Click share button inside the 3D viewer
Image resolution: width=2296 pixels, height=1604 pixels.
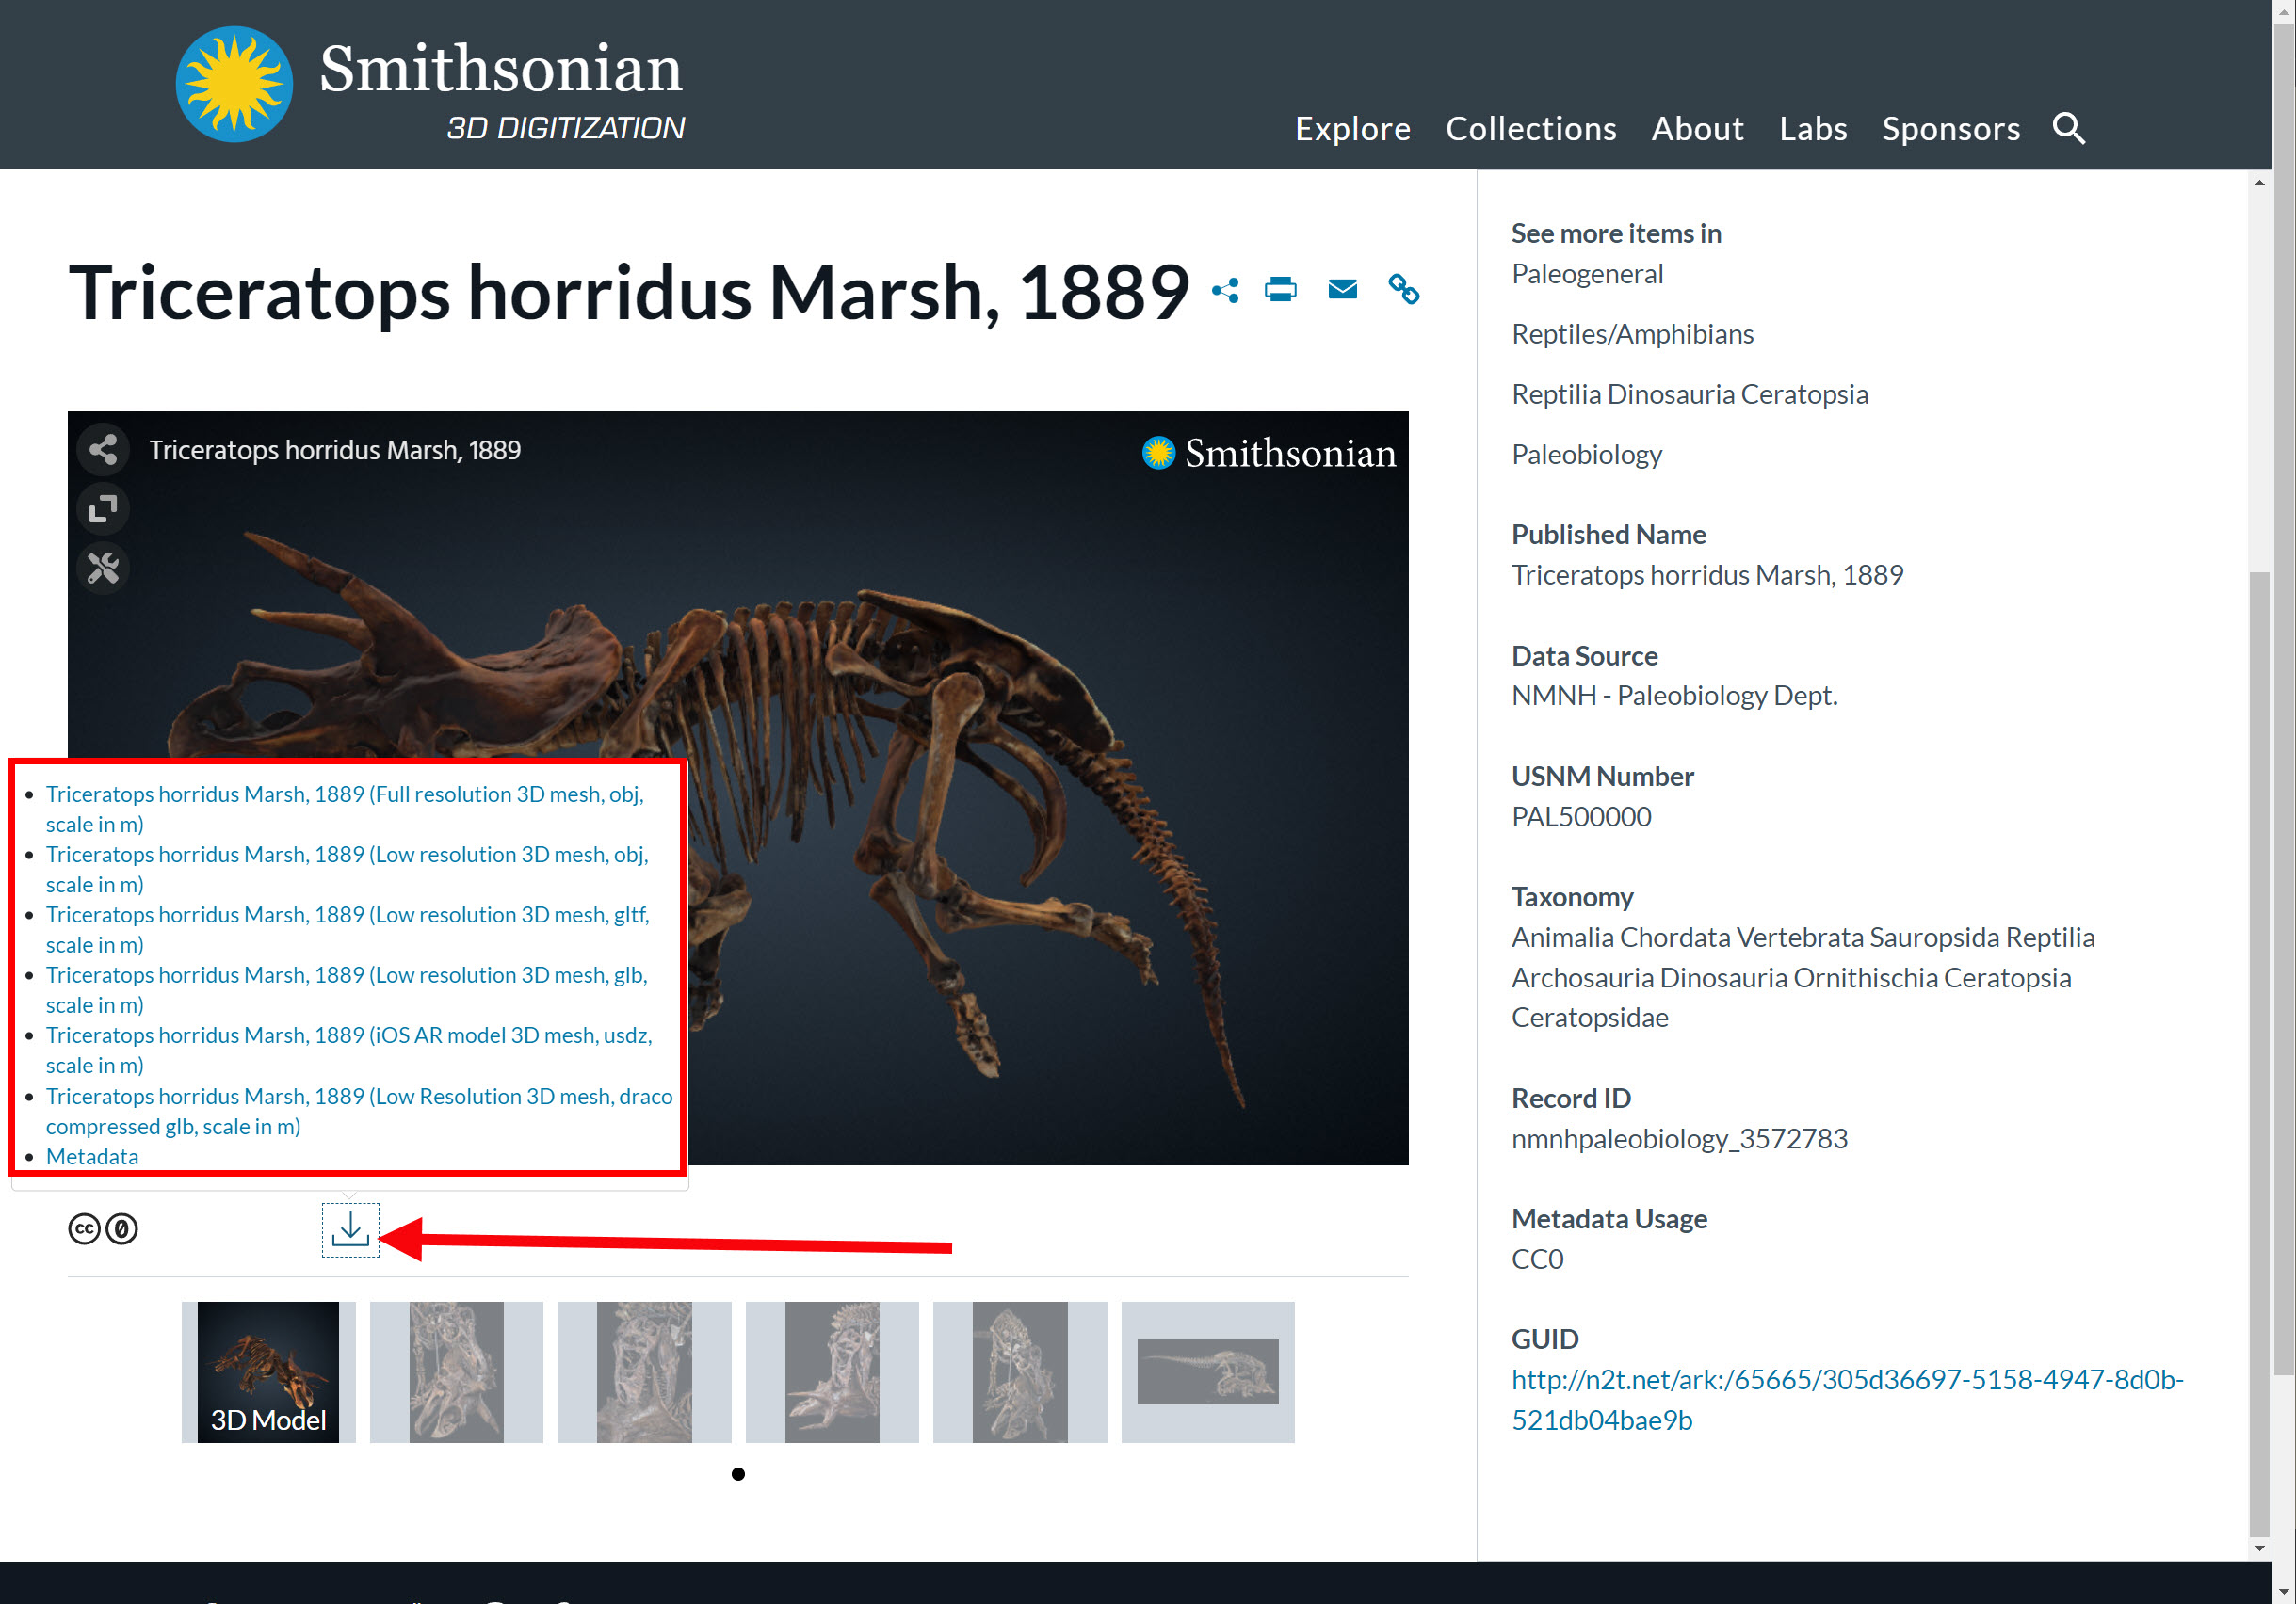103,450
